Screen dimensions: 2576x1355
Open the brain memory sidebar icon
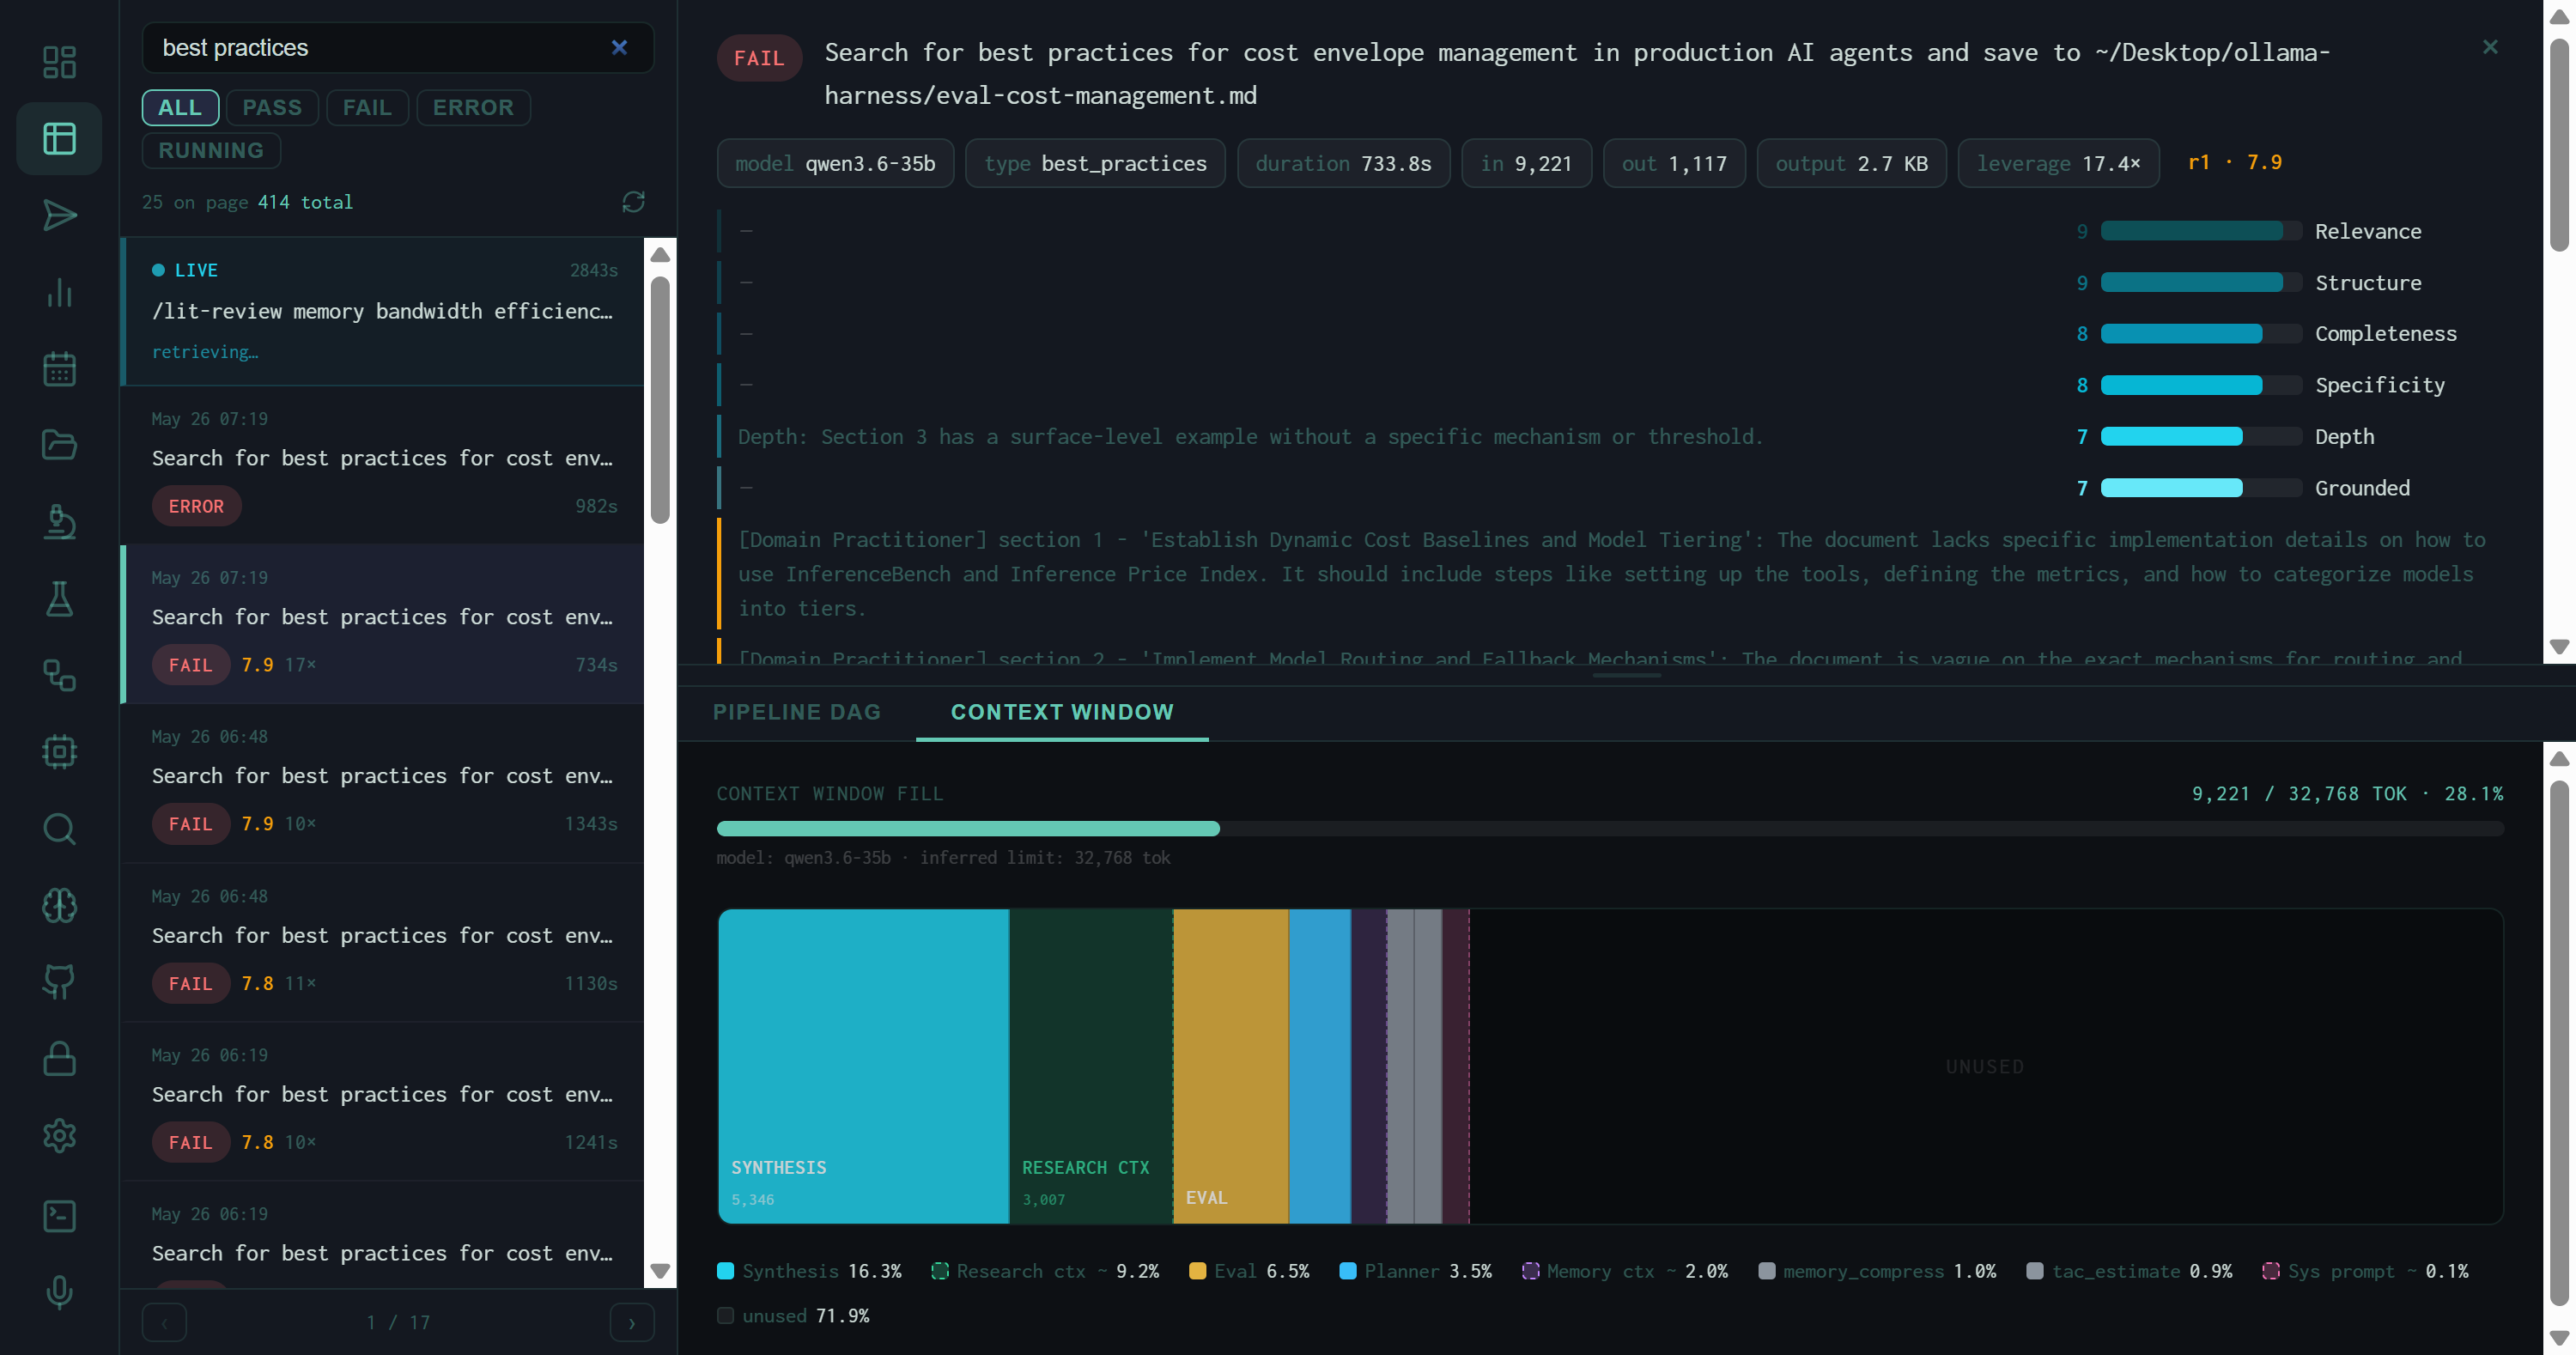(59, 905)
